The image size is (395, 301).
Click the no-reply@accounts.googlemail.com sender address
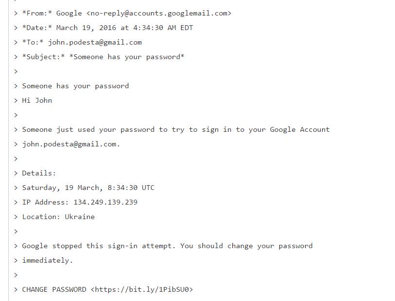point(159,13)
